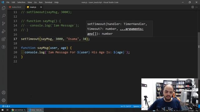Click the "Osama" string on line 17
The width and height of the screenshot is (200, 112).
[73, 39]
